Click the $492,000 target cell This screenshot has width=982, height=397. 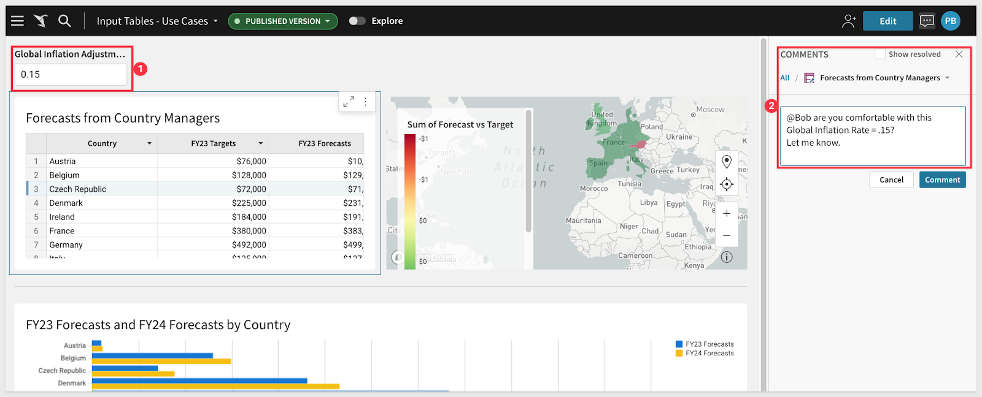point(214,245)
